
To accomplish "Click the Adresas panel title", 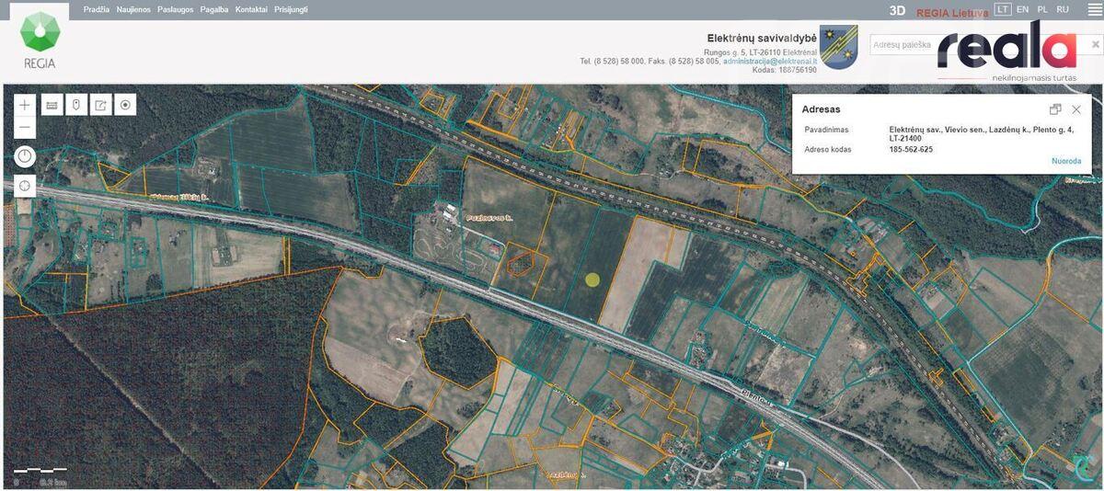I will pos(821,108).
